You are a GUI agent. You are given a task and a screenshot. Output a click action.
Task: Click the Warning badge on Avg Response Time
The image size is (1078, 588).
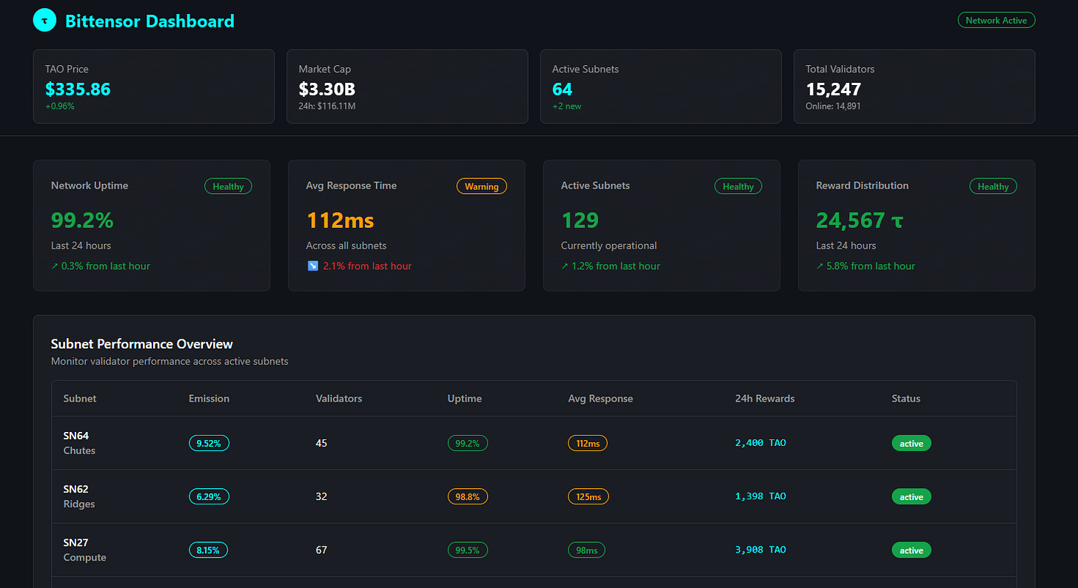tap(482, 186)
